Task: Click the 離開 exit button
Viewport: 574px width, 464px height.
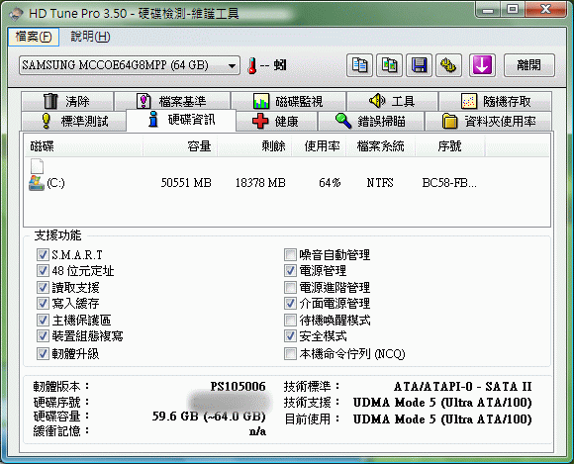Action: (529, 65)
